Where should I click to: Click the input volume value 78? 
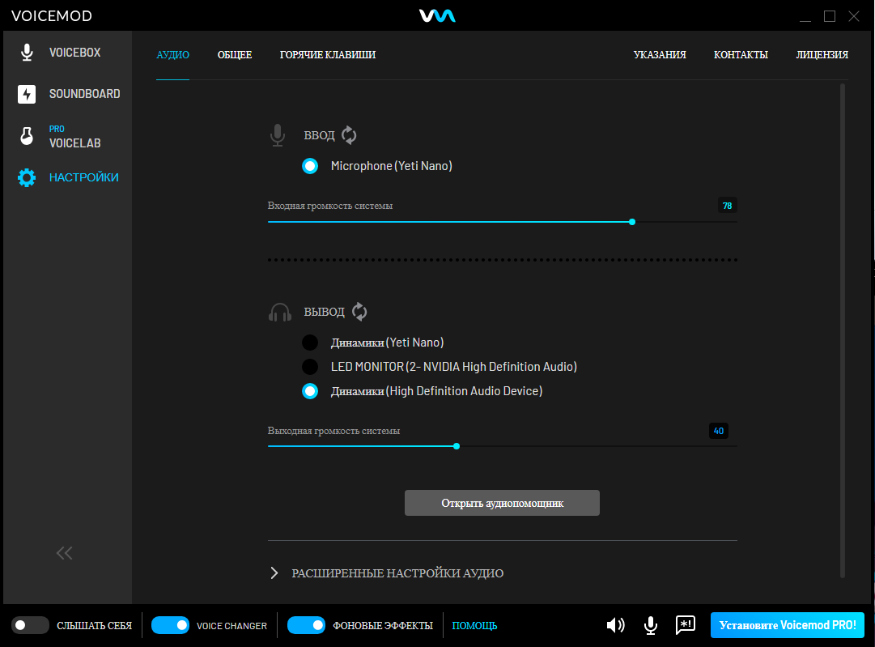727,206
